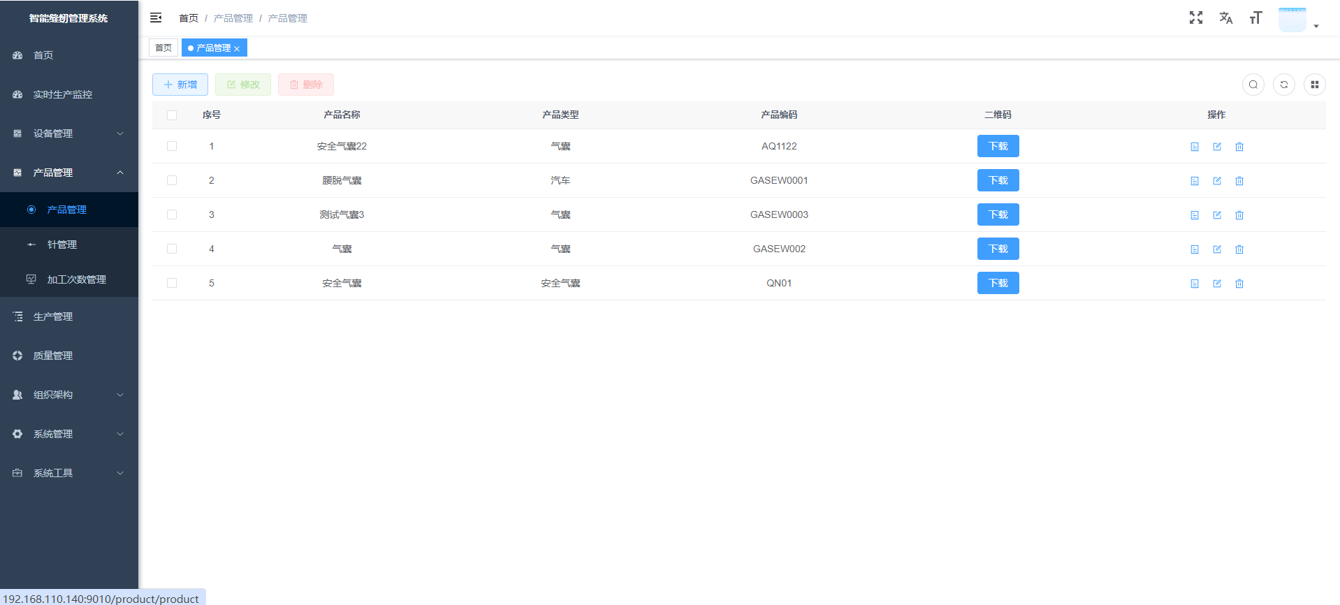
Task: Select checkbox for row 4 气囊
Action: pos(172,249)
